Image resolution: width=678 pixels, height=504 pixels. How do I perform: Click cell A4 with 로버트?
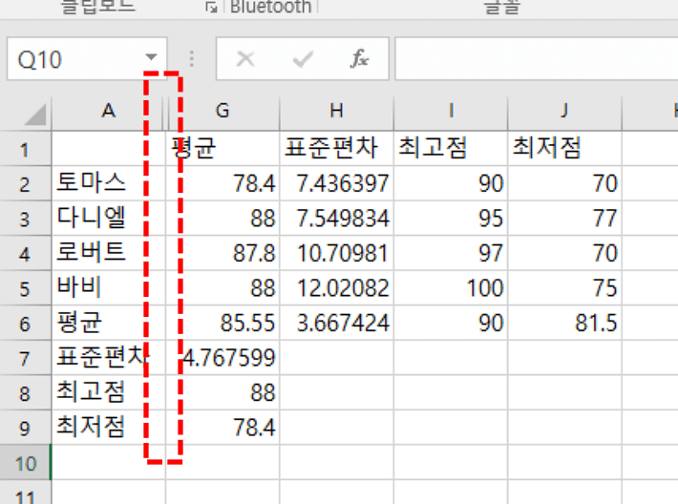click(x=108, y=253)
